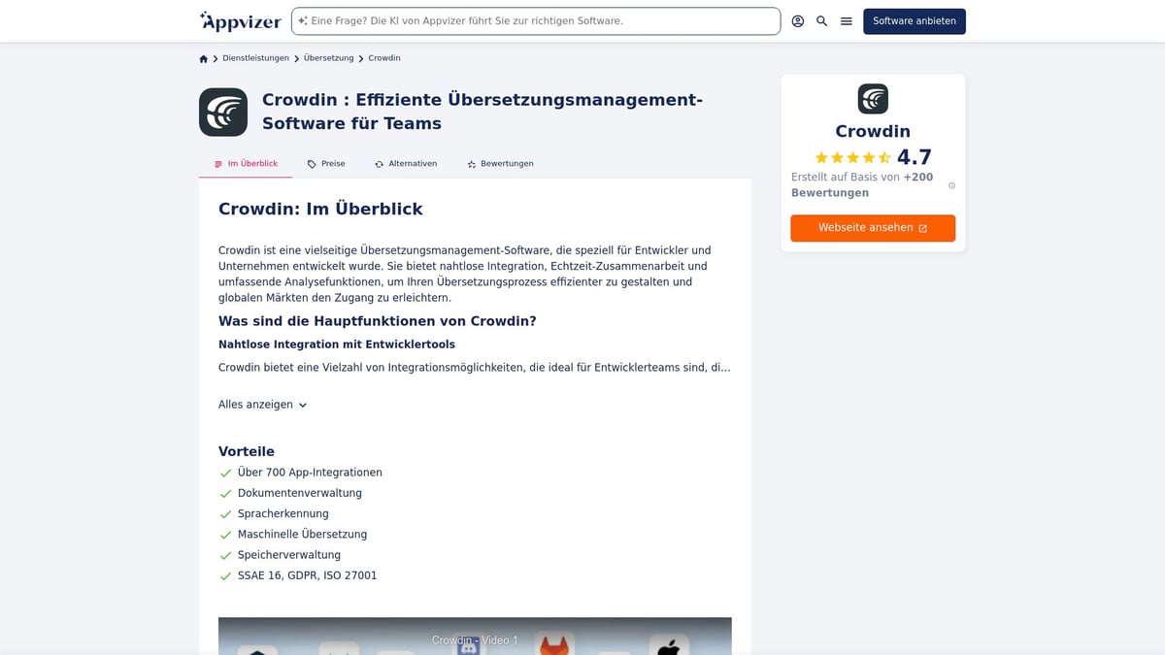Click the SSAE 16, GDPR, ISO 27001 item
This screenshot has height=655, width=1165.
308,575
